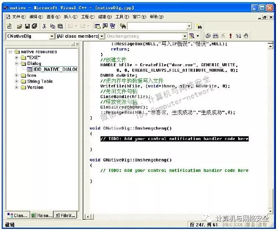Click the Build project icon
278x231 pixels.
click(216, 36)
